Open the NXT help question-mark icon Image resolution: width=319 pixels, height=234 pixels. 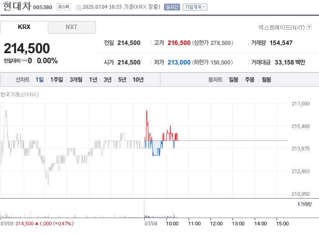[309, 27]
